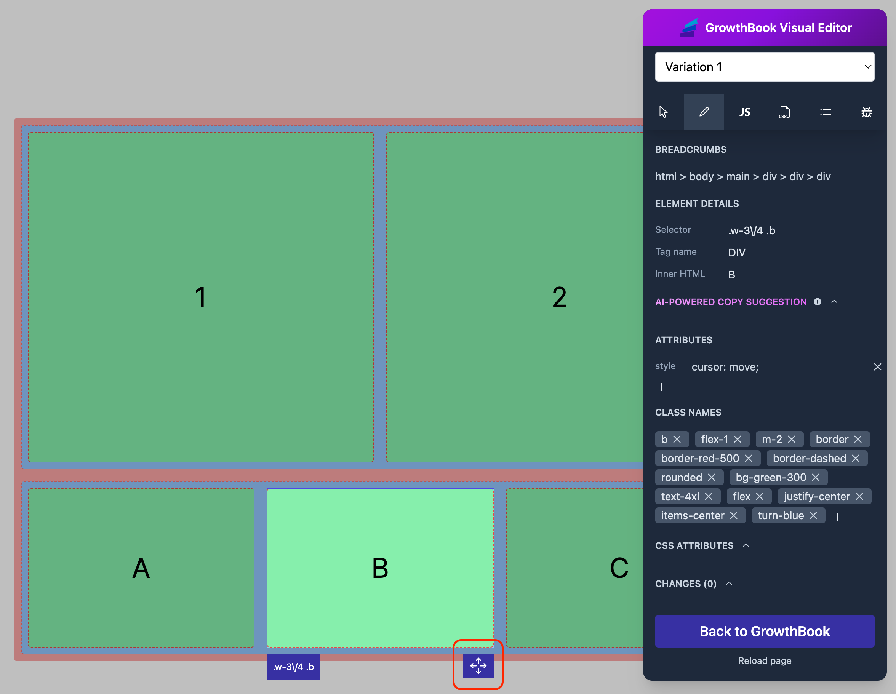
Task: Select the highlighted box labeled B
Action: coord(380,568)
